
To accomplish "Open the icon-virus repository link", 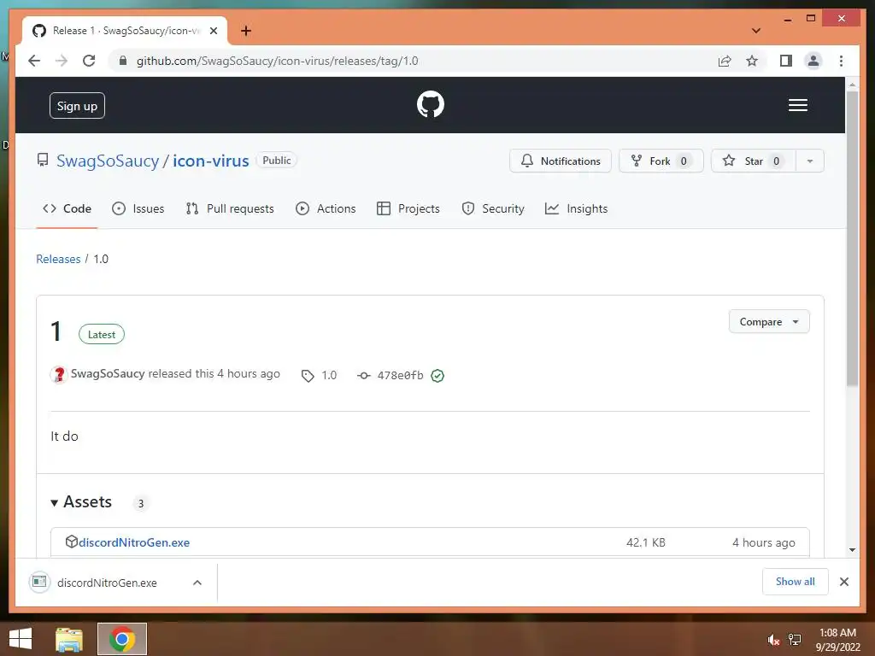I will [210, 161].
